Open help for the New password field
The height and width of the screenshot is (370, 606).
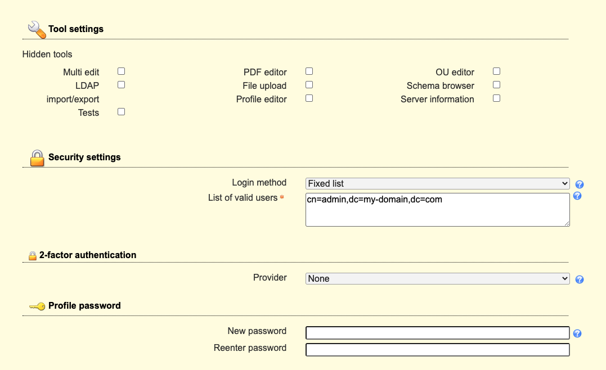577,333
